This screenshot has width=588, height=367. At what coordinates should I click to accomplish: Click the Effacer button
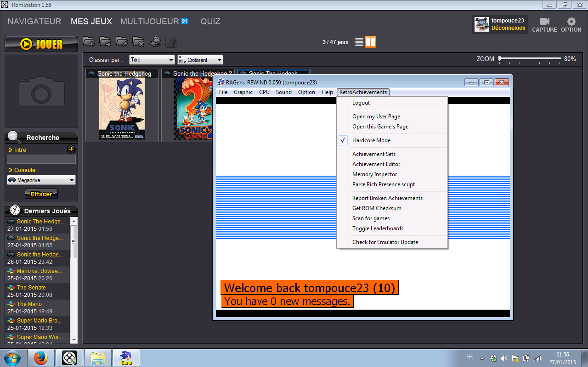coord(41,194)
